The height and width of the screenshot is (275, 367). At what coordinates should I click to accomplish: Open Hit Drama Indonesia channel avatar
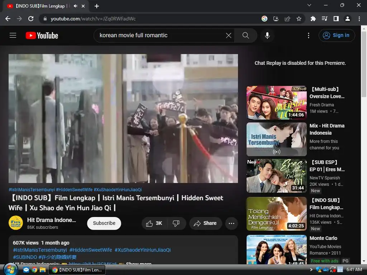[x=16, y=223]
